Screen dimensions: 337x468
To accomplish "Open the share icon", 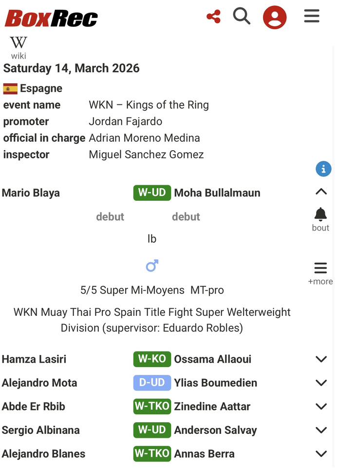I will point(213,17).
